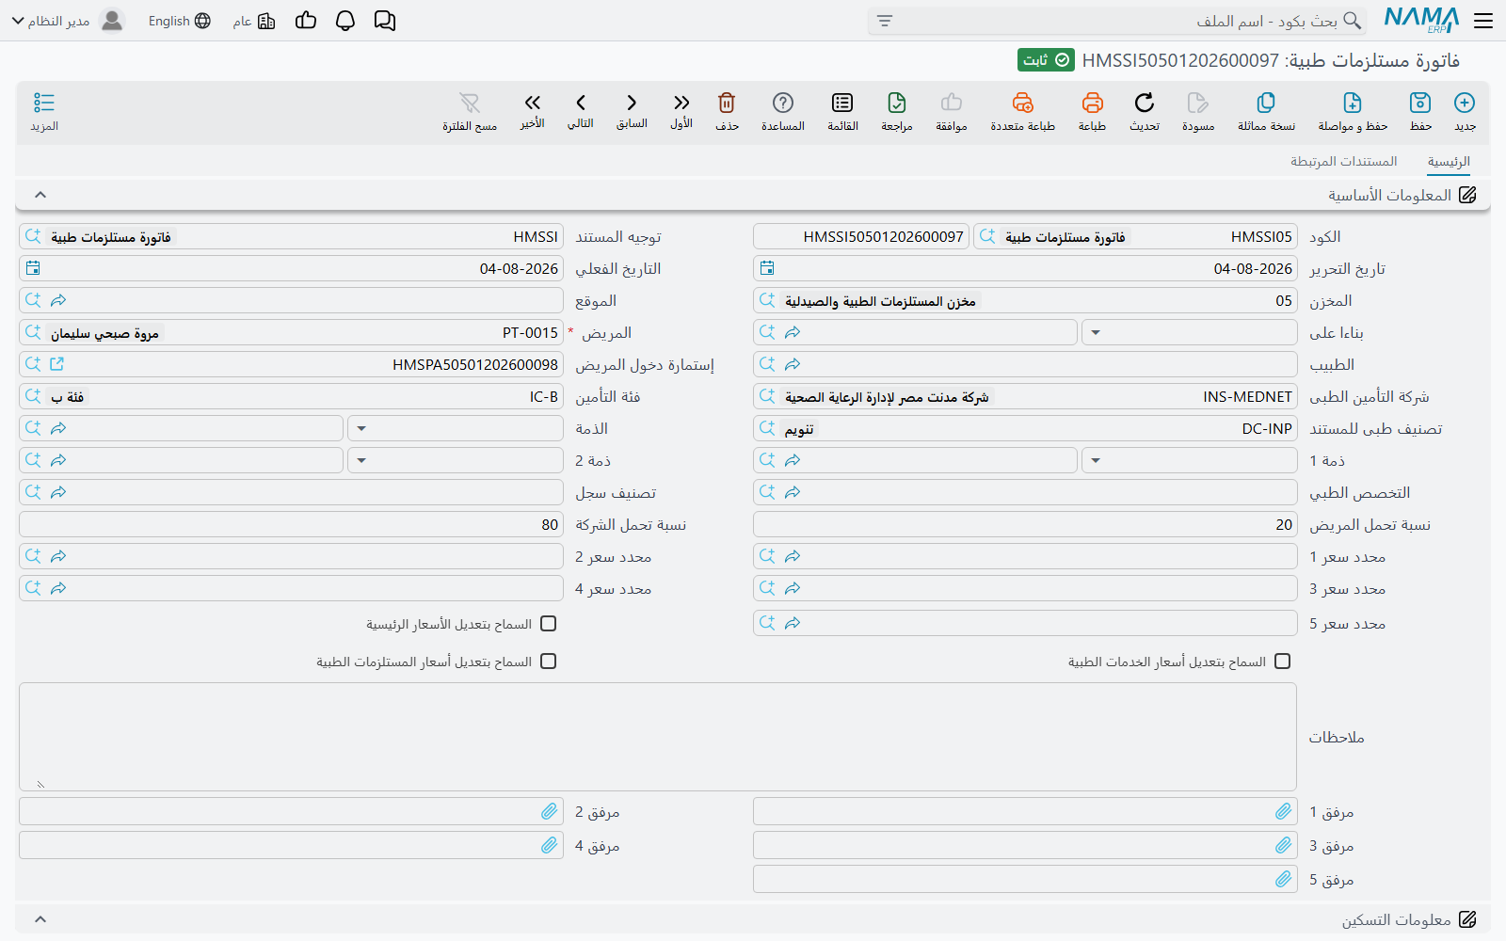The height and width of the screenshot is (941, 1506).
Task: Click the NAMA ERP logo
Action: point(1421,21)
